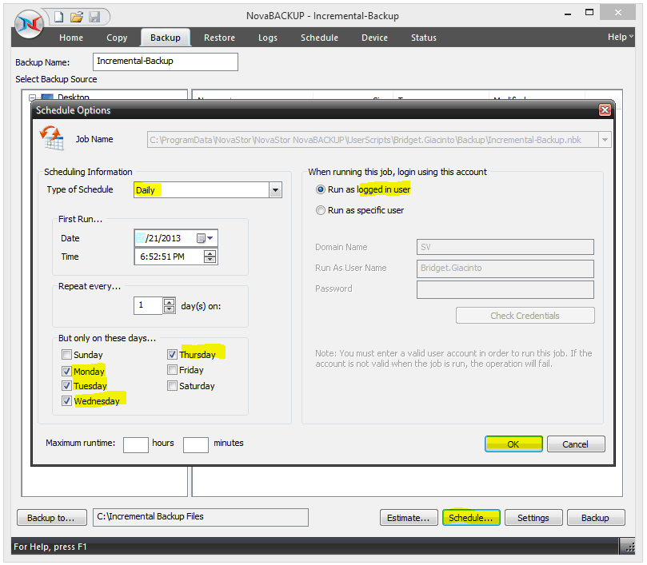This screenshot has height=565, width=647.
Task: Select Run as specific user option
Action: [x=320, y=210]
